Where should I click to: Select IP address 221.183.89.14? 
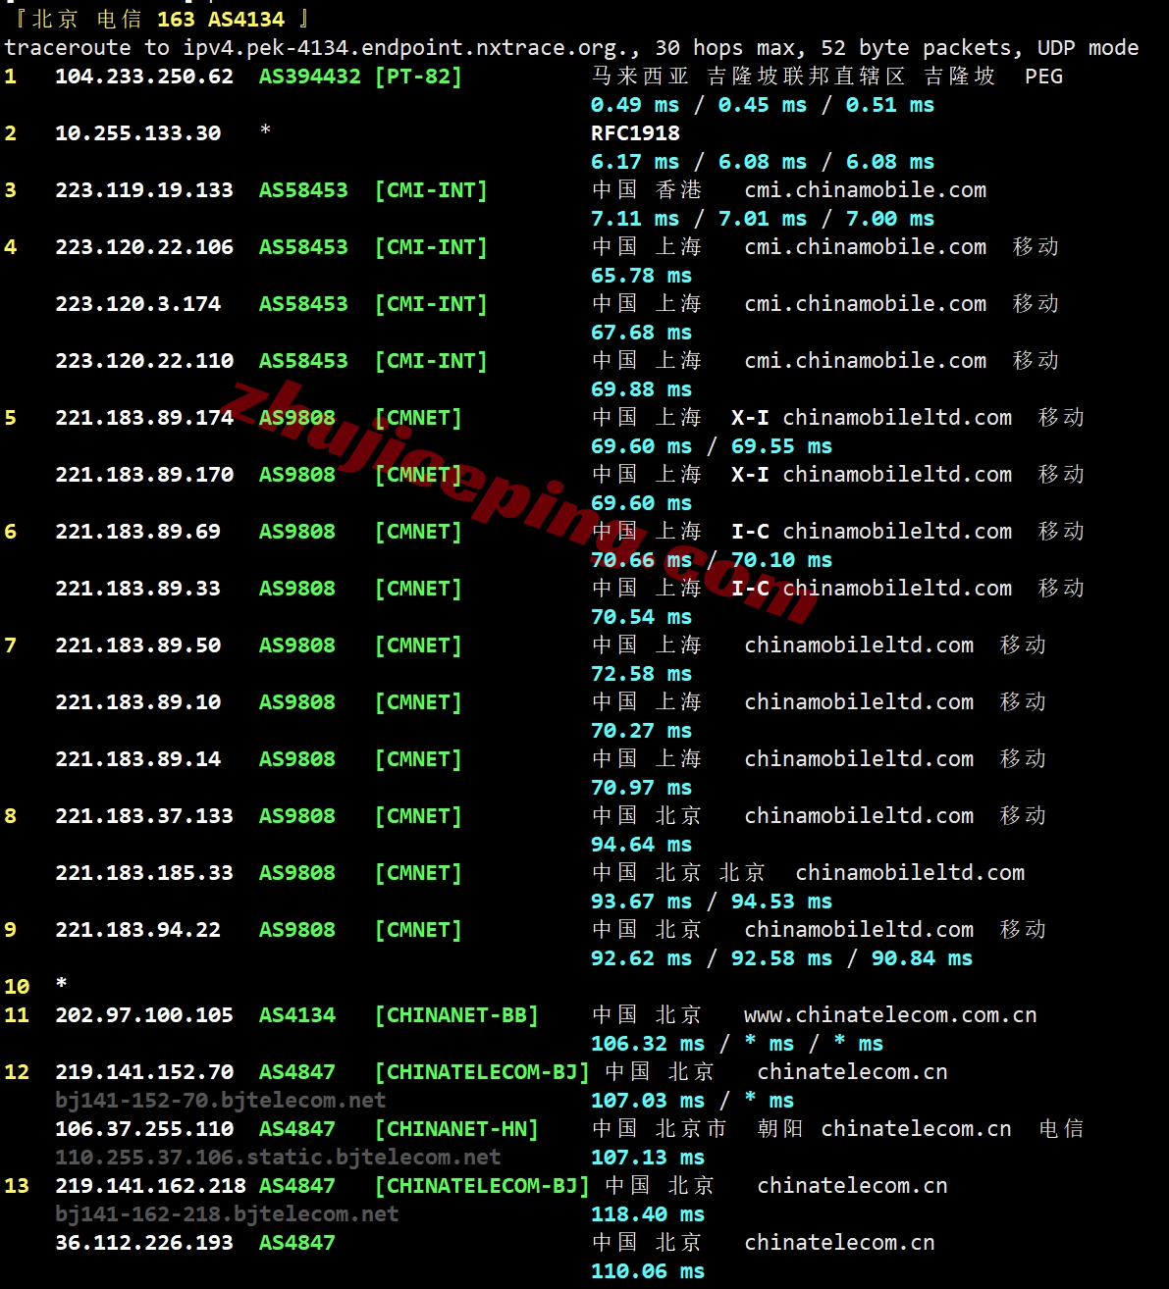(138, 759)
